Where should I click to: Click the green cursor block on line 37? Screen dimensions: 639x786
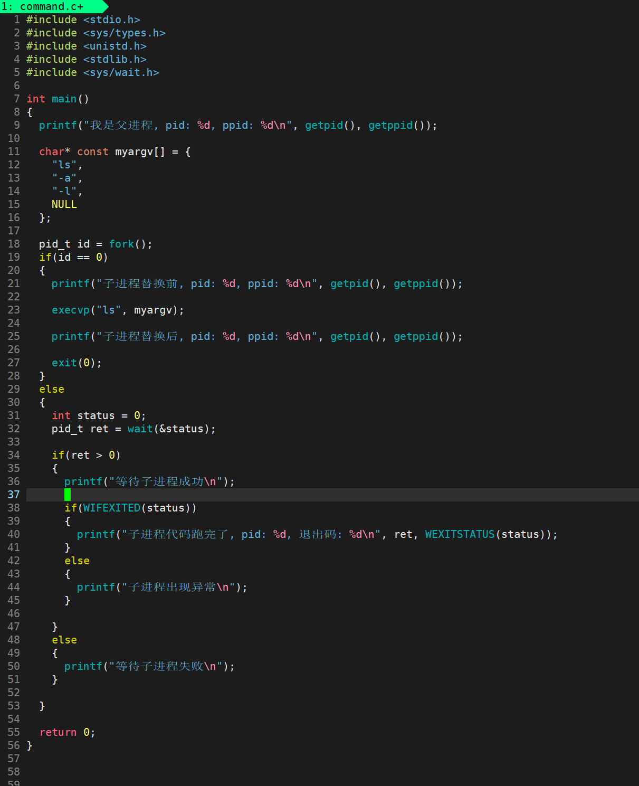(x=68, y=495)
